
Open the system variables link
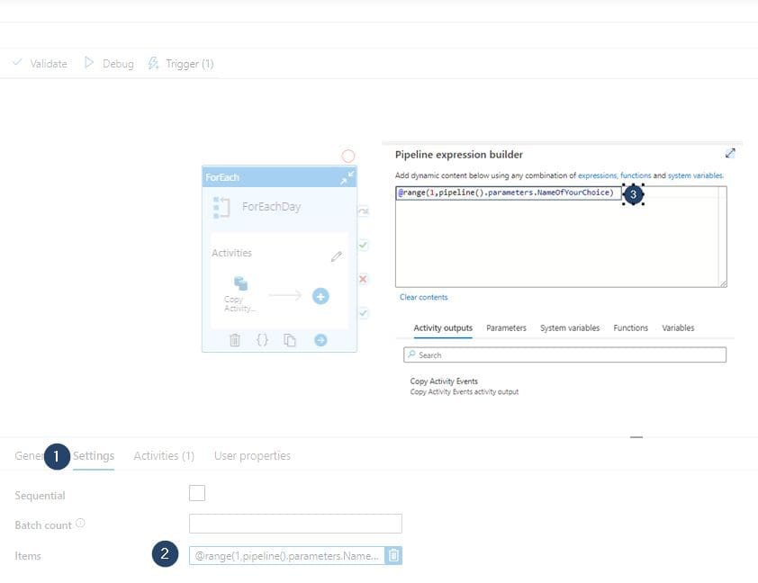[694, 175]
